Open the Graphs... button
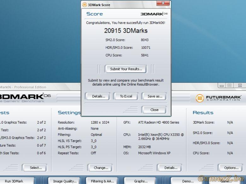The width and height of the screenshot is (246, 184). [x=140, y=181]
